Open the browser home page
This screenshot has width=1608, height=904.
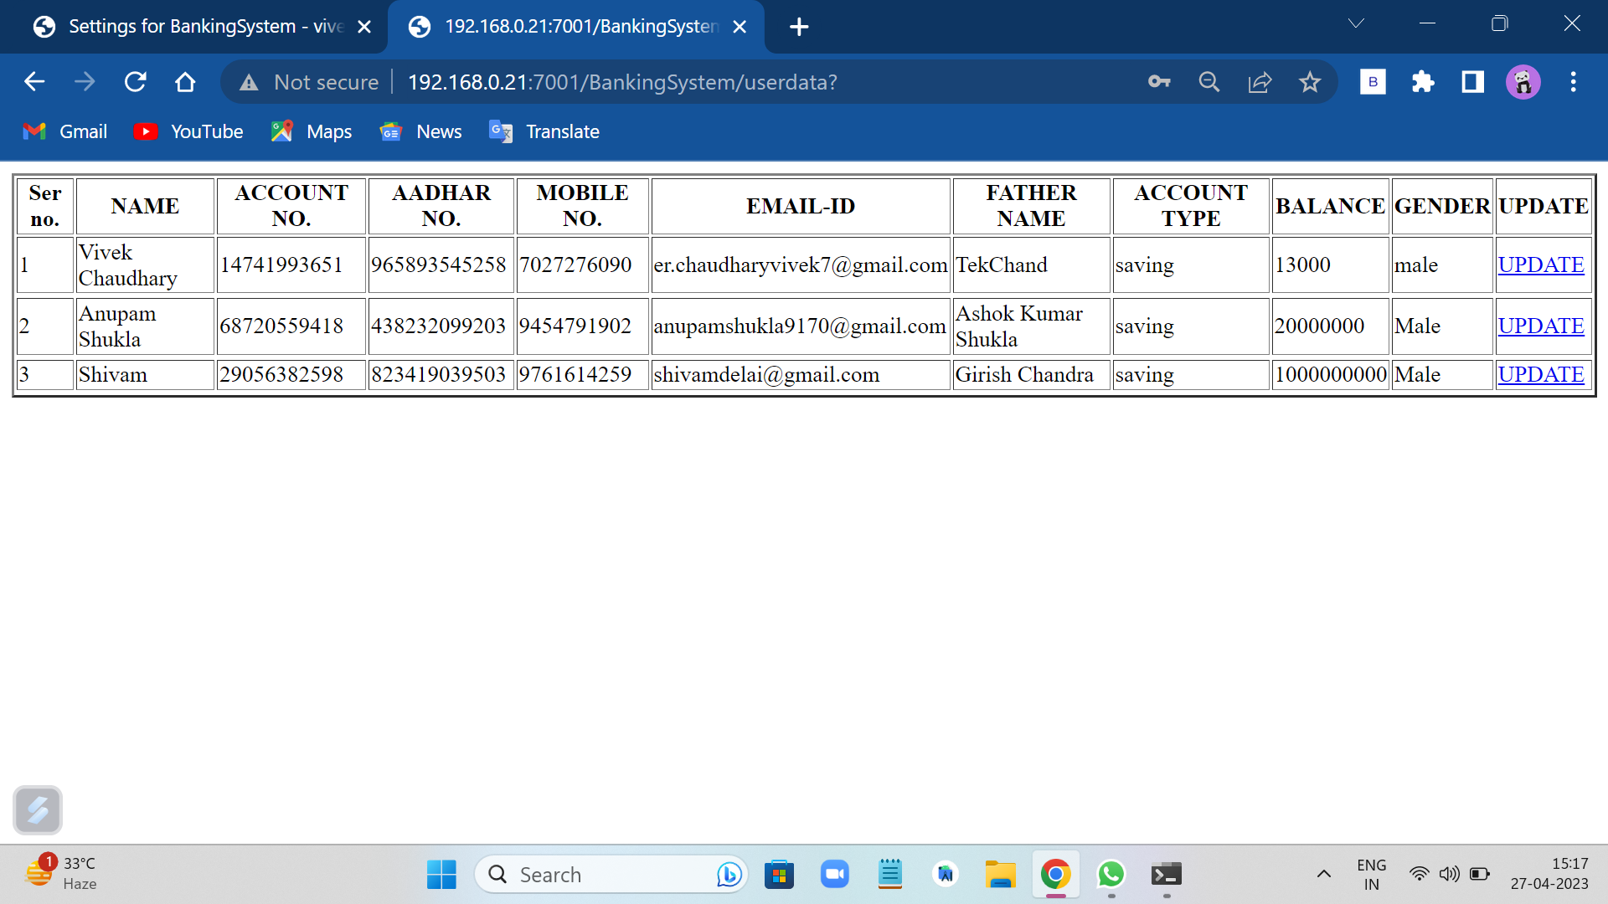tap(185, 81)
